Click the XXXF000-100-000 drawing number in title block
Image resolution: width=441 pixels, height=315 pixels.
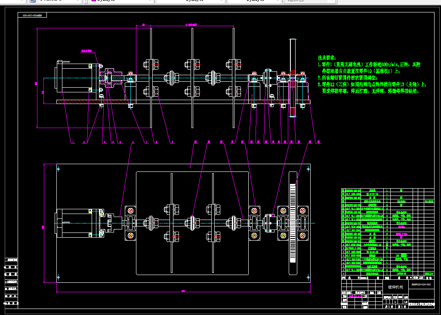(421, 284)
